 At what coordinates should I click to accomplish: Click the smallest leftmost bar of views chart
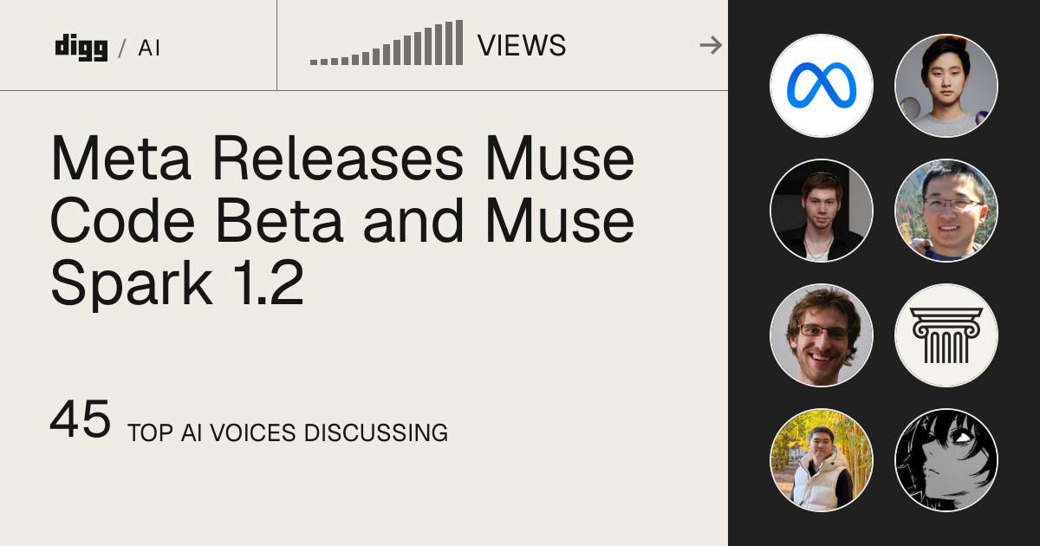coord(314,62)
